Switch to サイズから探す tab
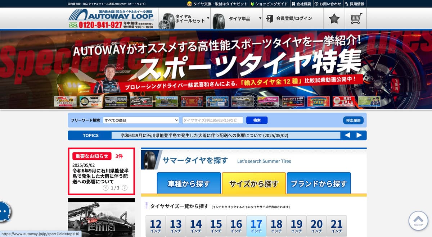Image resolution: width=432 pixels, height=237 pixels. (x=254, y=183)
